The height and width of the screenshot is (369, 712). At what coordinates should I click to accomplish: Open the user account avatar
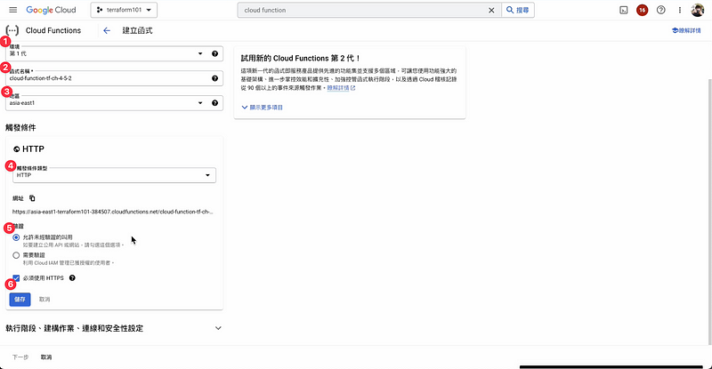698,10
